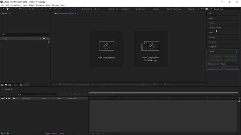Expand the Character panel
This screenshot has height=135, width=241.
[212, 42]
